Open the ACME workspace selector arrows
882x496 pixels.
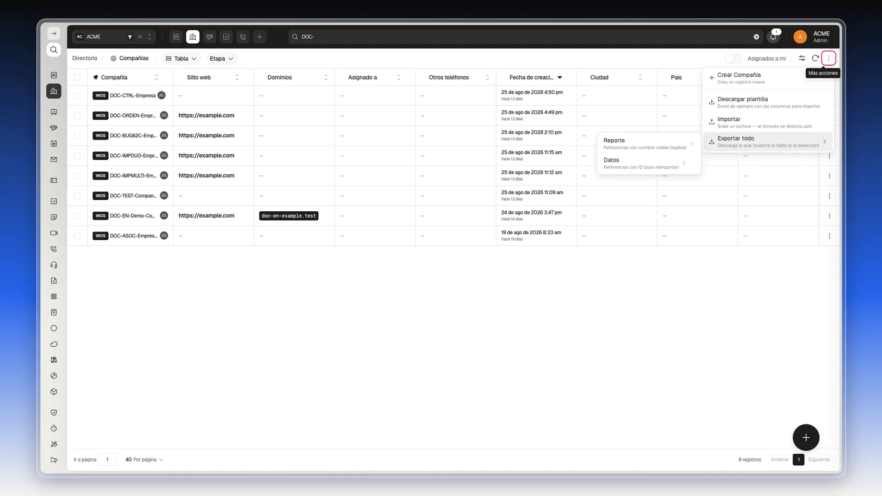coord(149,37)
